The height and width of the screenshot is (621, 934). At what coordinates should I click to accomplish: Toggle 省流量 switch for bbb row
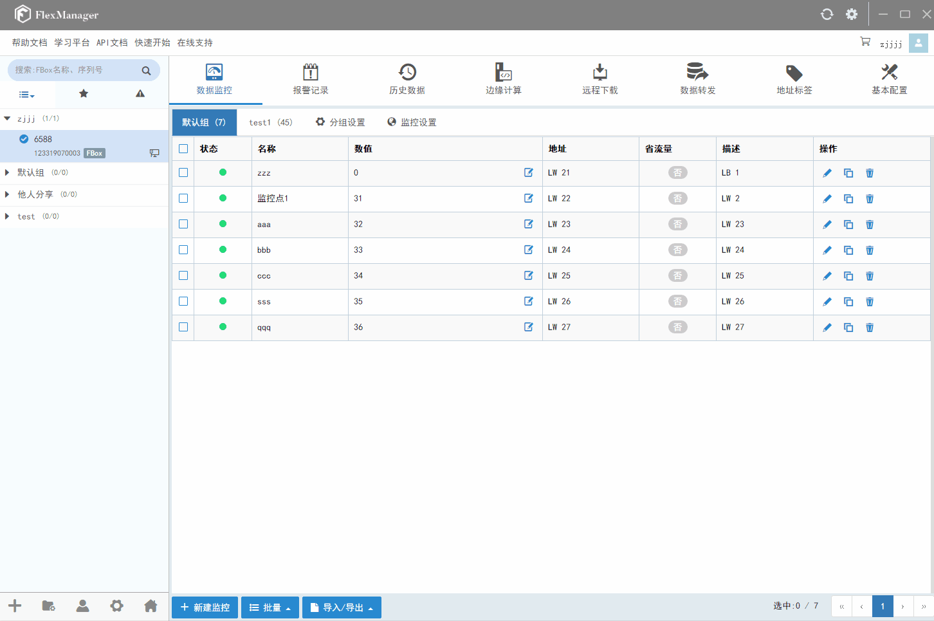[677, 250]
